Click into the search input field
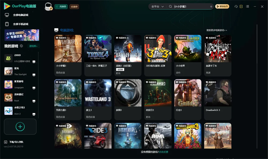 pyautogui.click(x=192, y=6)
